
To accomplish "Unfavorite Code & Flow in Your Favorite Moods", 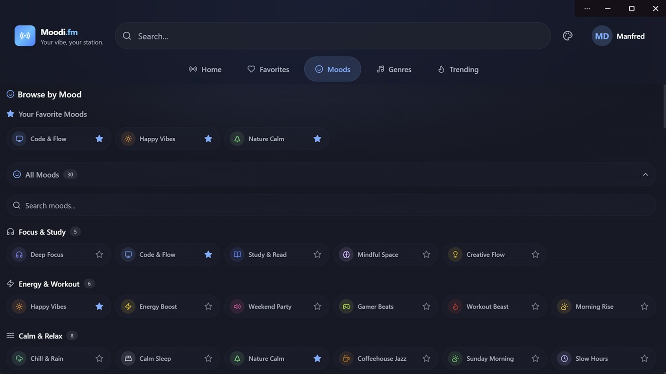I will (x=99, y=139).
